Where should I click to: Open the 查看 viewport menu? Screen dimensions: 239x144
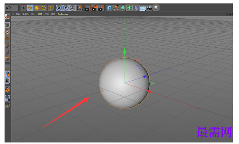pyautogui.click(x=18, y=14)
